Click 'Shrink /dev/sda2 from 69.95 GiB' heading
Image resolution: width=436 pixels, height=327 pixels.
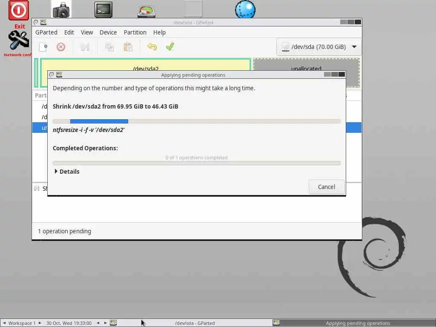pyautogui.click(x=115, y=106)
